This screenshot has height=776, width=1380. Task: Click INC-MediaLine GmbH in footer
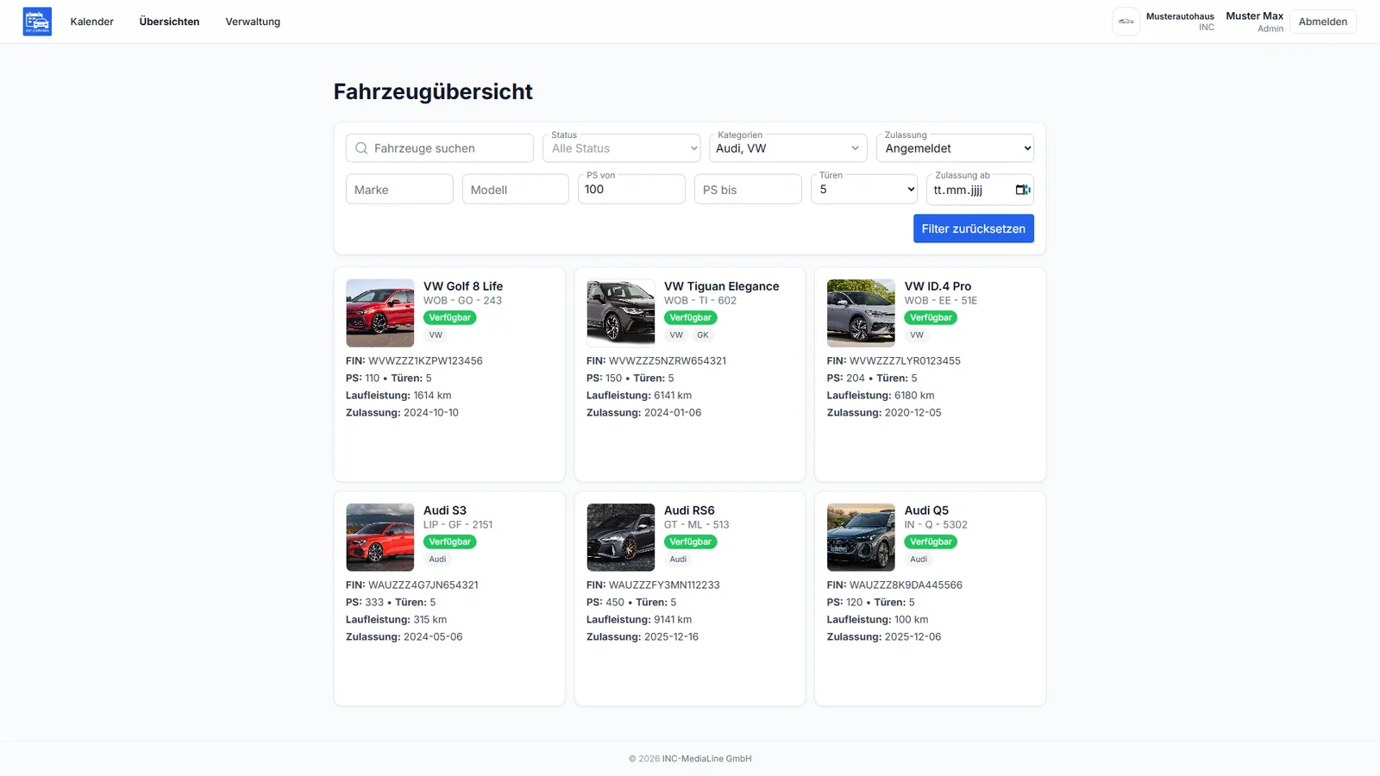706,759
